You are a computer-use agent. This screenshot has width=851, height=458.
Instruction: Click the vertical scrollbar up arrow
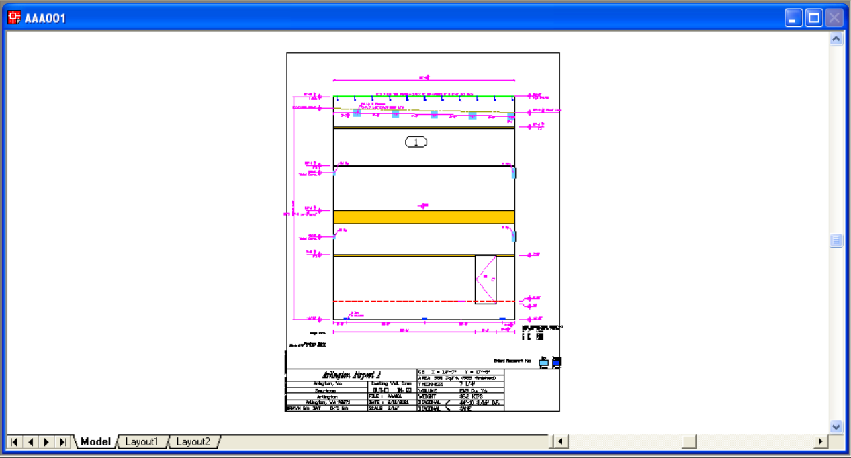pyautogui.click(x=836, y=38)
